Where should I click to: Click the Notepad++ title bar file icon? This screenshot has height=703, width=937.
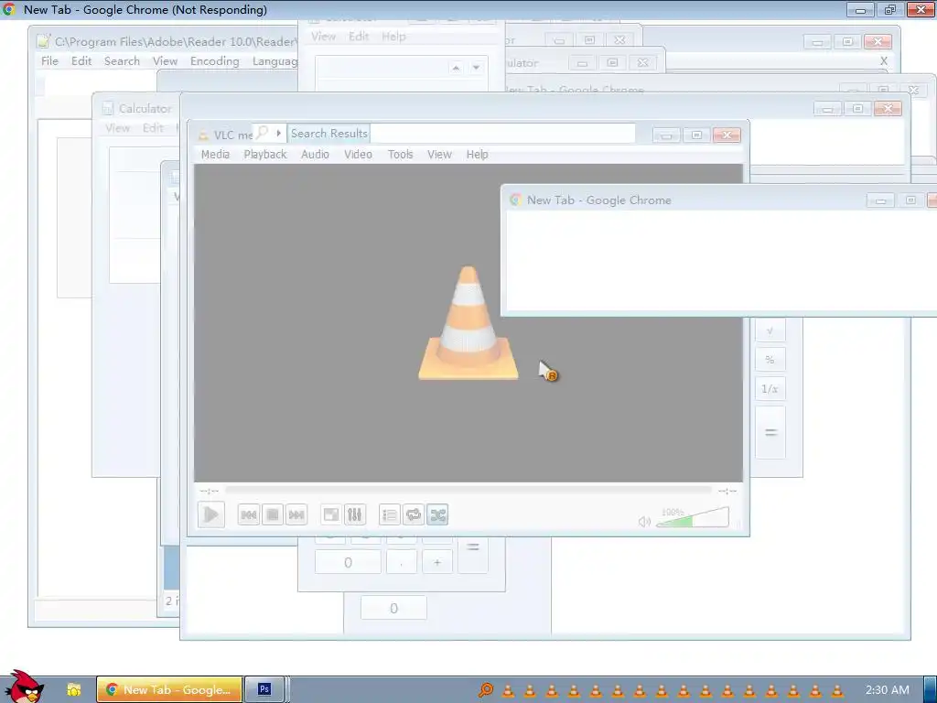tap(42, 41)
